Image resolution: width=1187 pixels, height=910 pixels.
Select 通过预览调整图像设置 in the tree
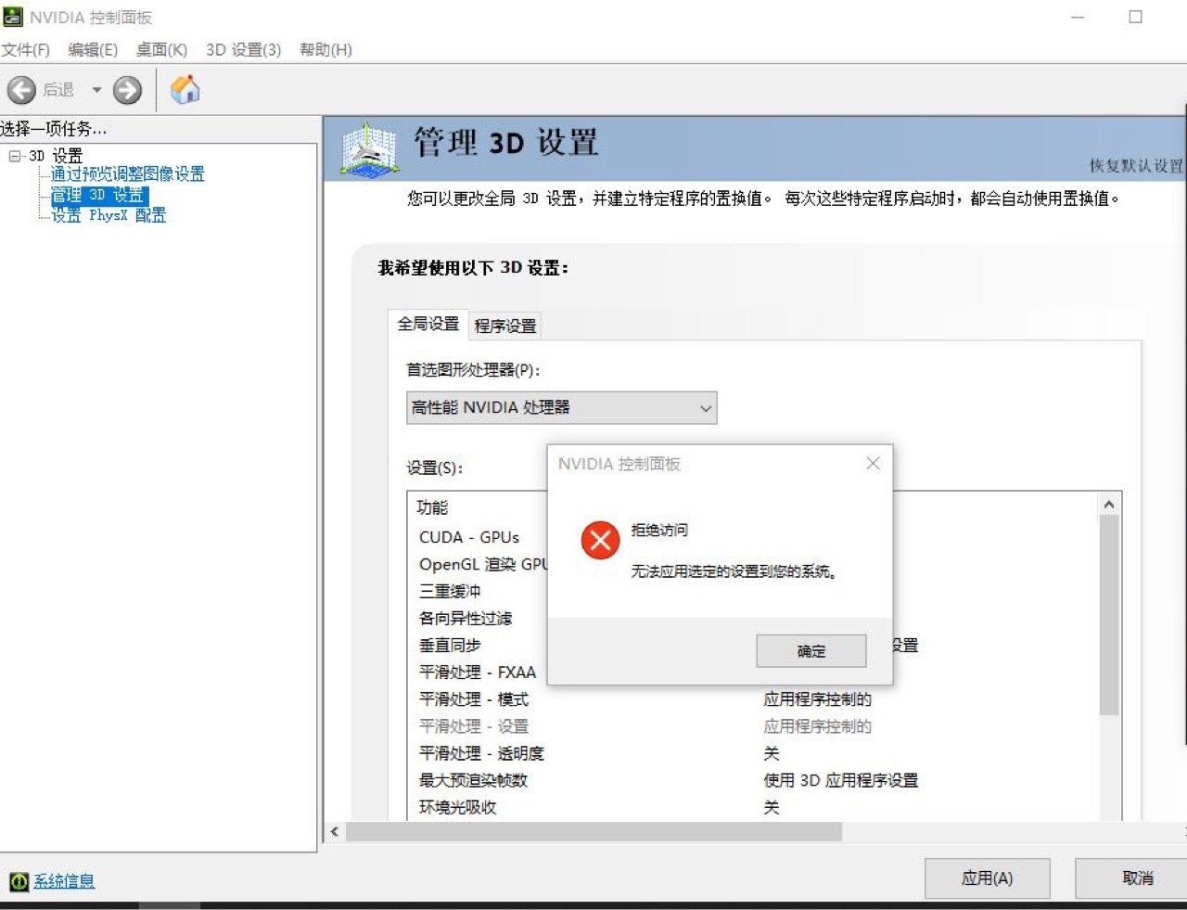[128, 174]
